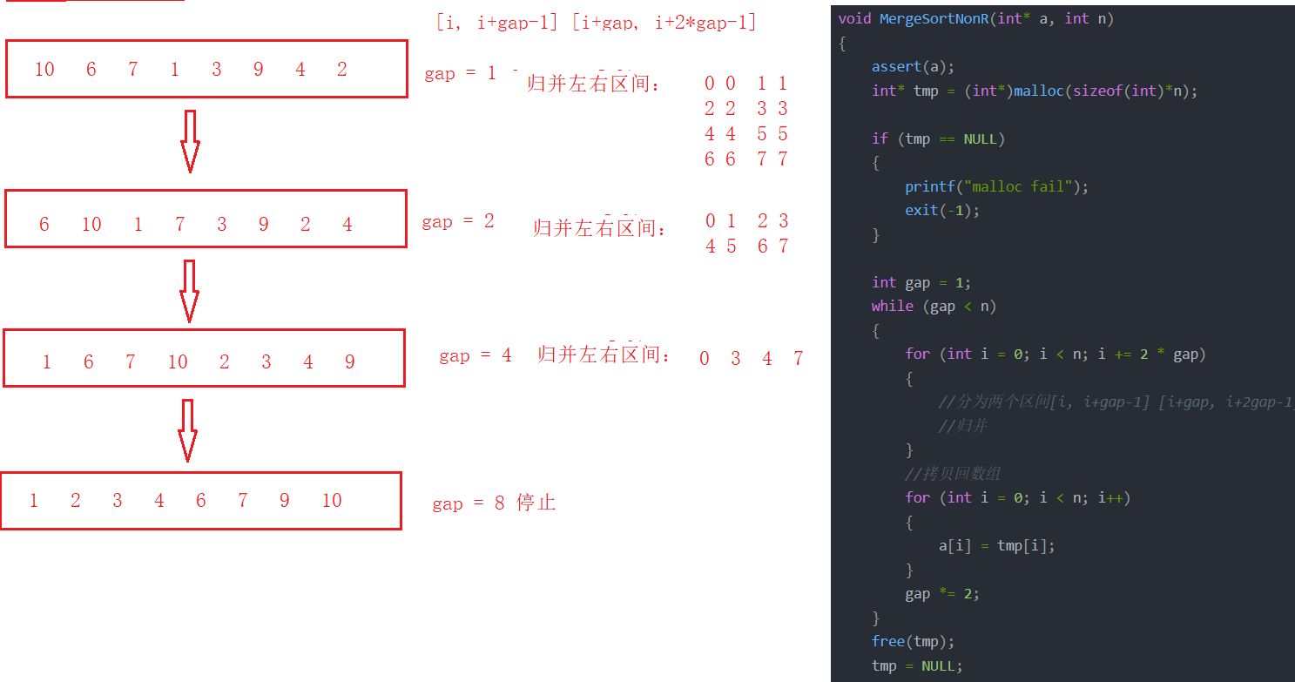Click "归并左右区间" beside gap = 4

coord(604,355)
